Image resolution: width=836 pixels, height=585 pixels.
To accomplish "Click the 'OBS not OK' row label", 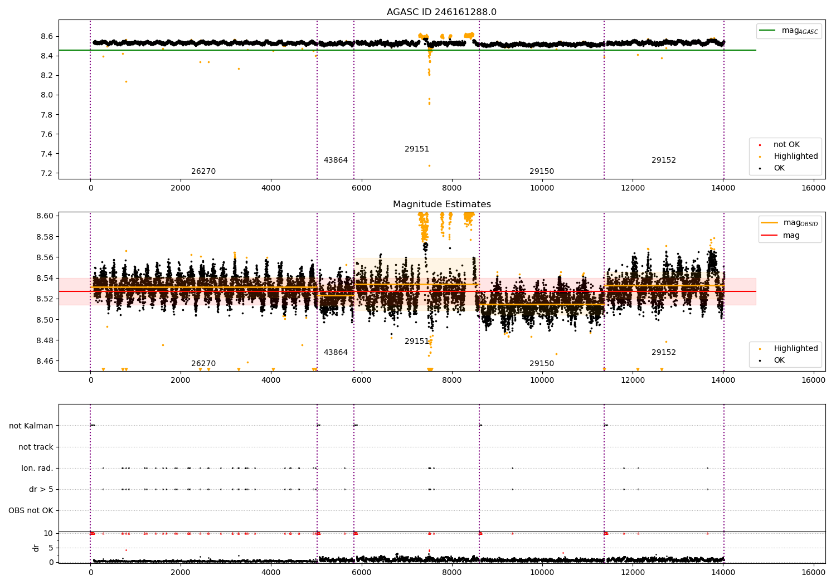I will 31,511.
